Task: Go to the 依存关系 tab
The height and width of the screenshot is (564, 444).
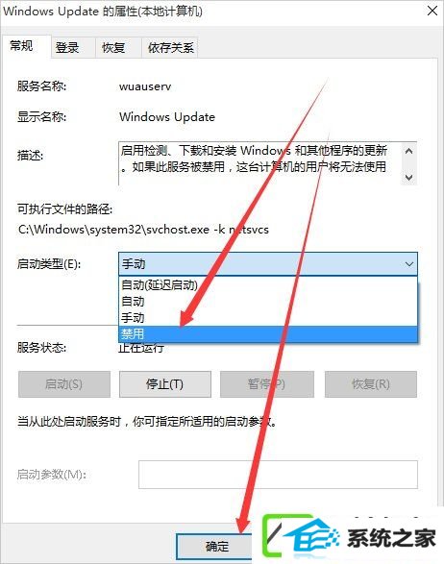Action: (169, 47)
